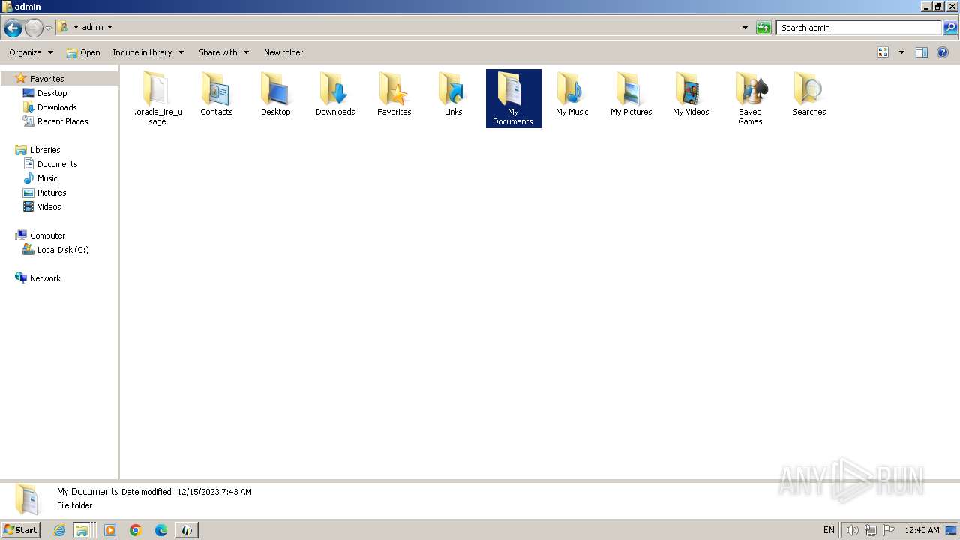
Task: Open Internet Explorer from taskbar
Action: pos(60,530)
